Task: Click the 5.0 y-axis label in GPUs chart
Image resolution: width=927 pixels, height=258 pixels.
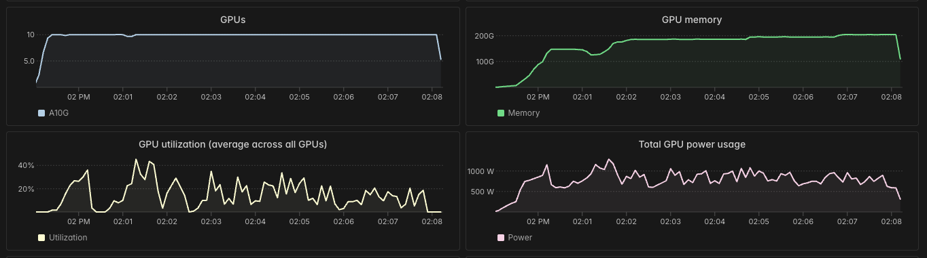Action: click(x=29, y=61)
